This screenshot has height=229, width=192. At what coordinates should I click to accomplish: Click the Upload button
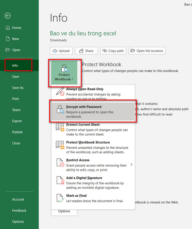(61, 51)
